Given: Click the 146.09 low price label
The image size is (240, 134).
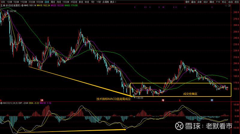Looking at the screenshot, I should 139,98.
